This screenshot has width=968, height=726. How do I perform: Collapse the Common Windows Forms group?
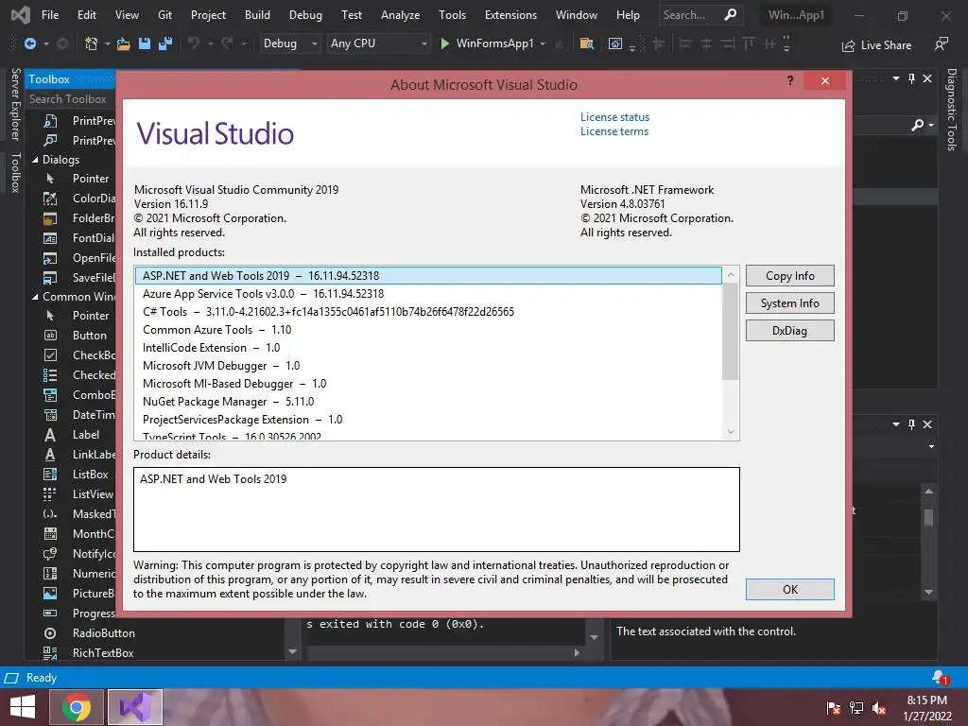click(x=35, y=297)
